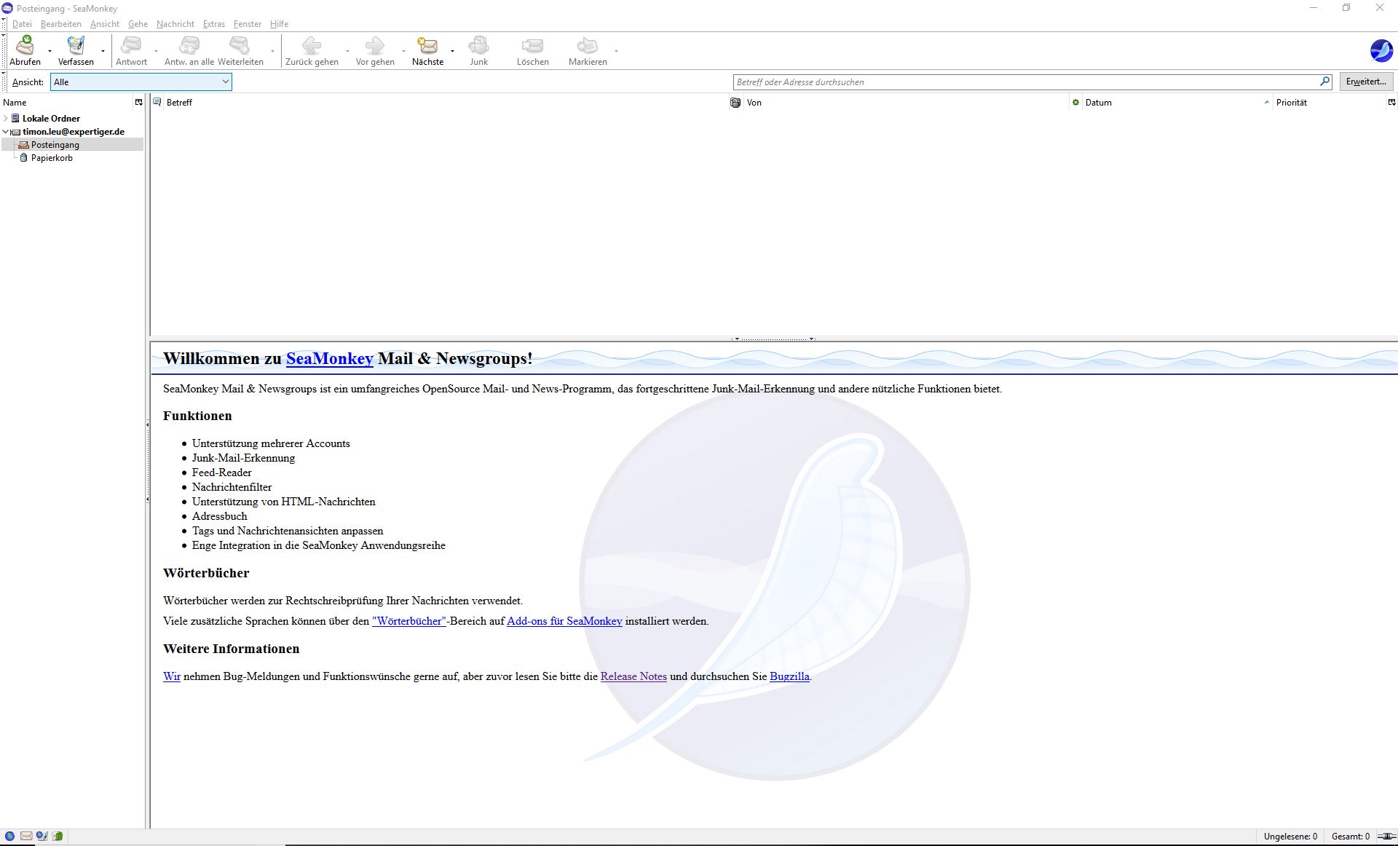
Task: Open the Ansicht Alle dropdown
Action: [x=141, y=82]
